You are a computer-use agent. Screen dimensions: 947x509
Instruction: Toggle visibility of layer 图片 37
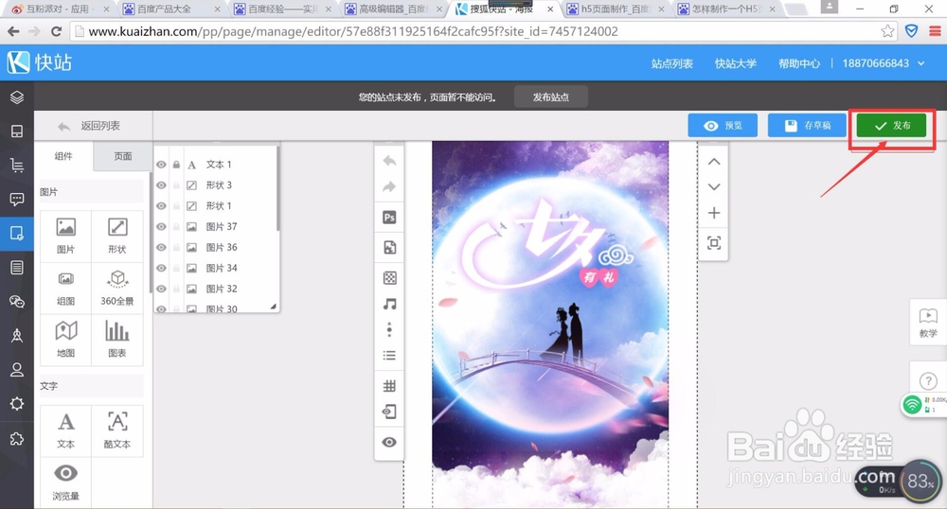(161, 227)
